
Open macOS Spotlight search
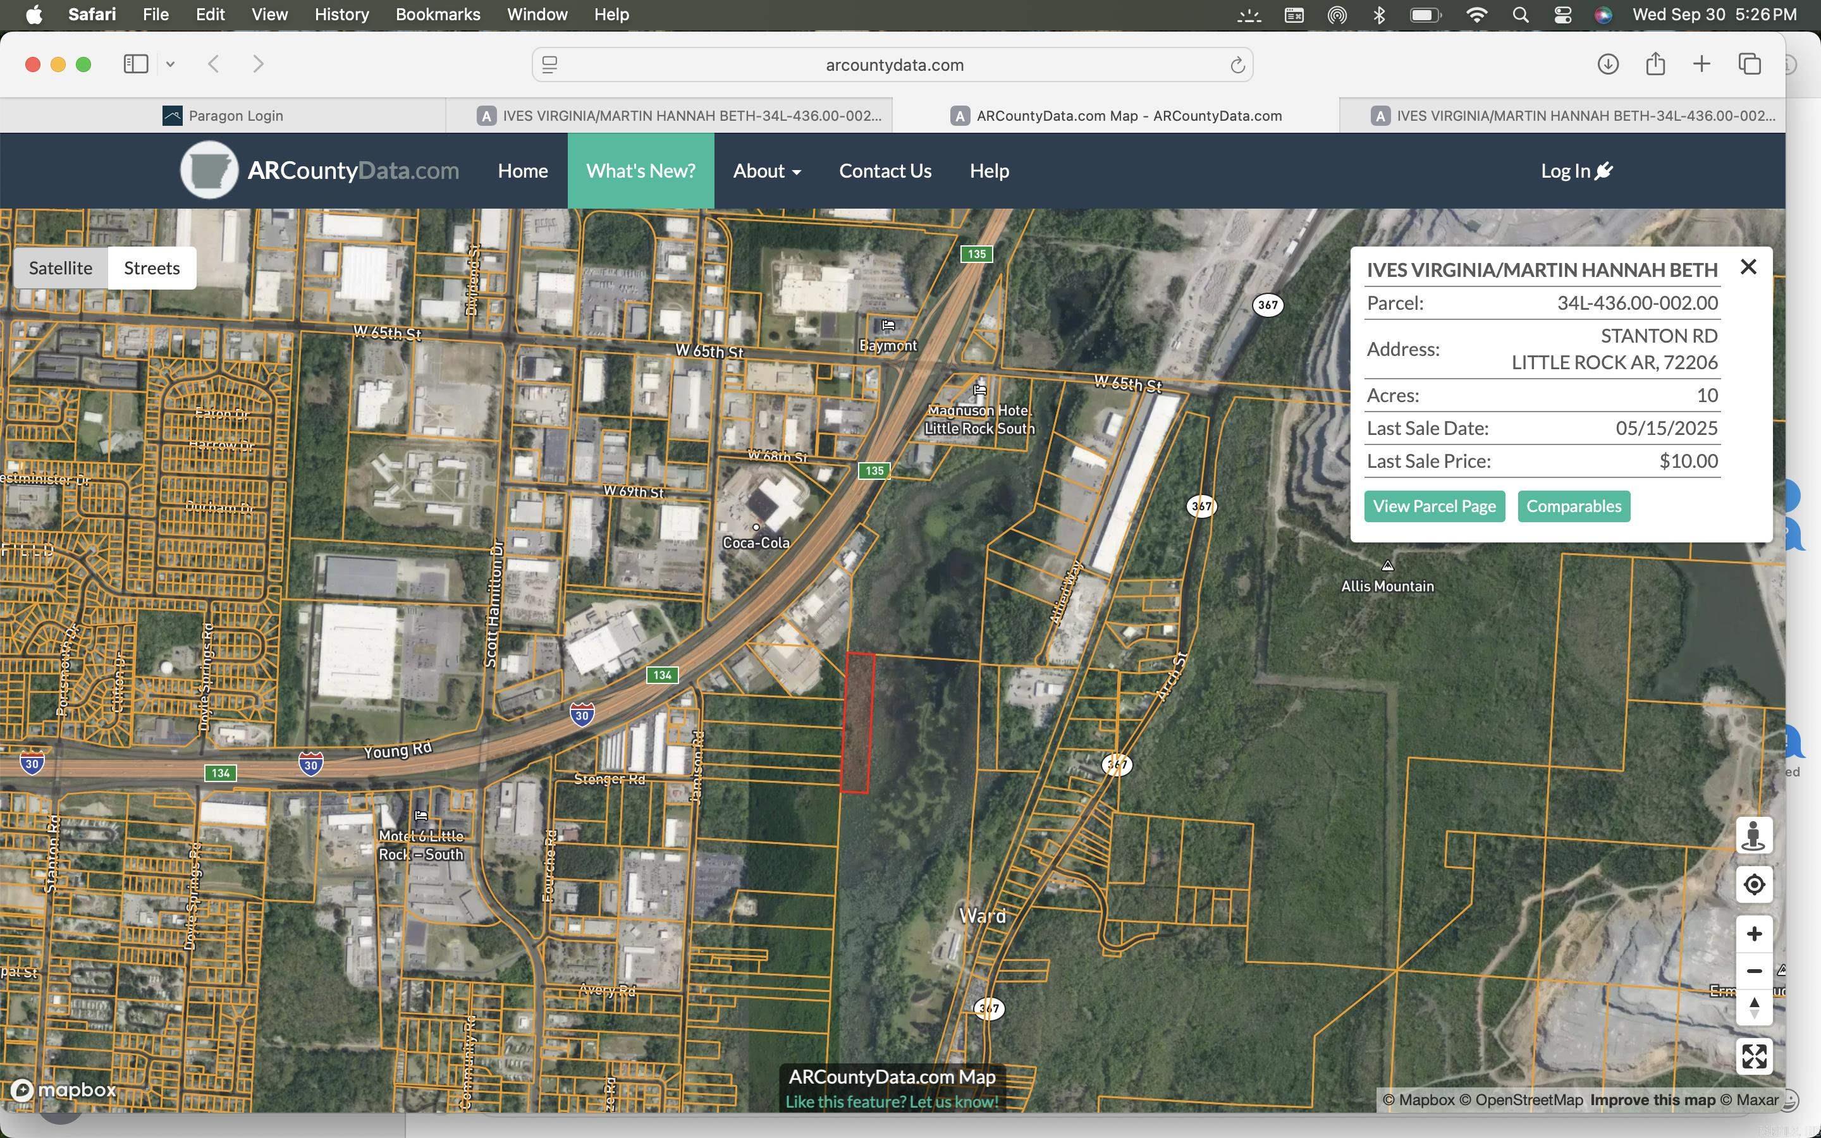point(1520,15)
